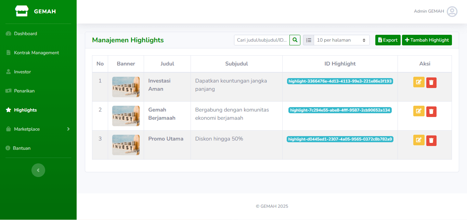This screenshot has width=467, height=220.
Task: Edit the Promo Utama highlight
Action: coord(419,140)
